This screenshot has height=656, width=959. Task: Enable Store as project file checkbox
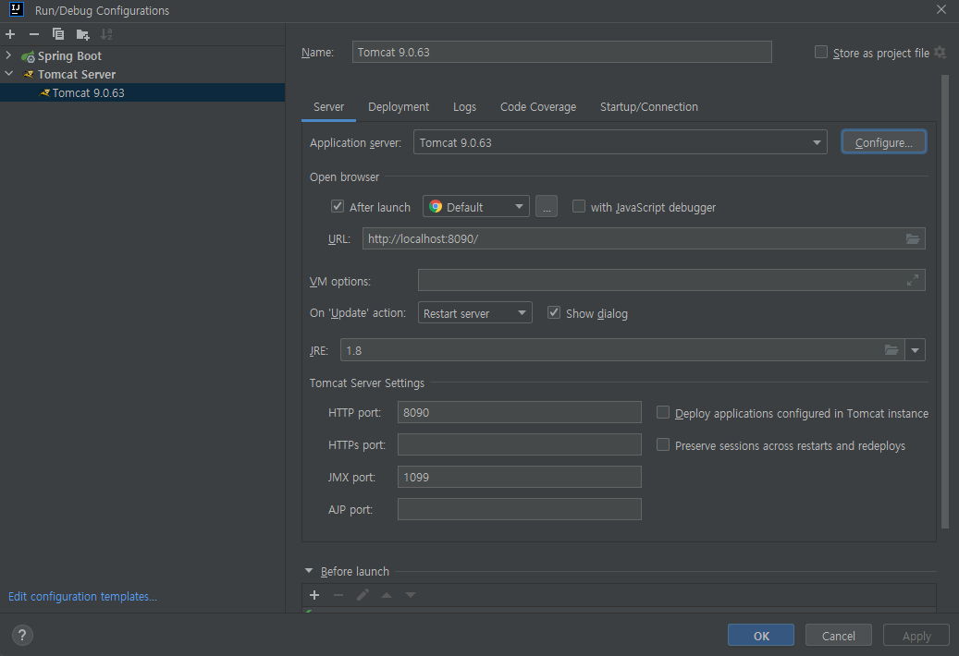point(821,52)
